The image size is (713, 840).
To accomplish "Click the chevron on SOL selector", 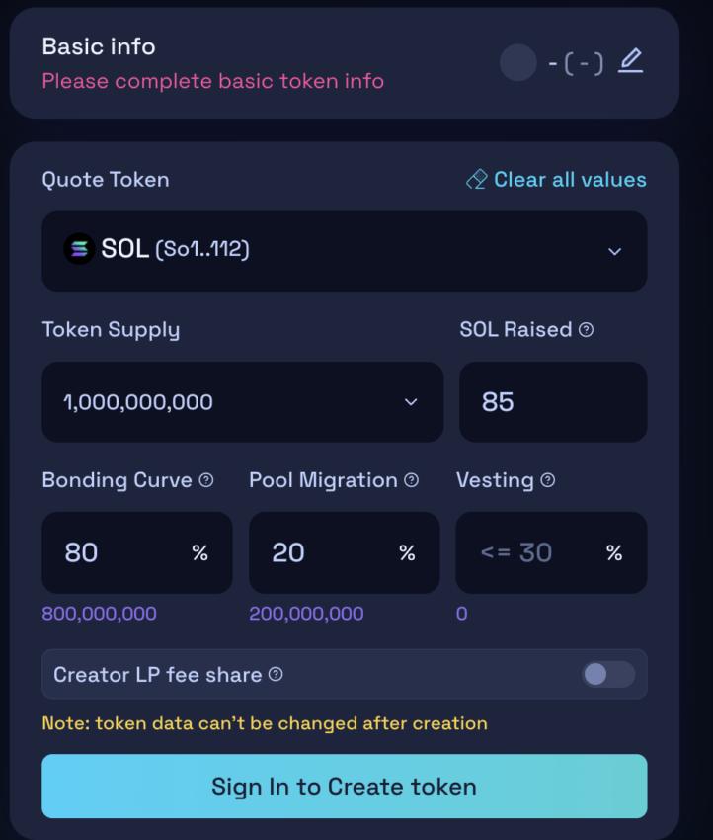I will coord(617,252).
